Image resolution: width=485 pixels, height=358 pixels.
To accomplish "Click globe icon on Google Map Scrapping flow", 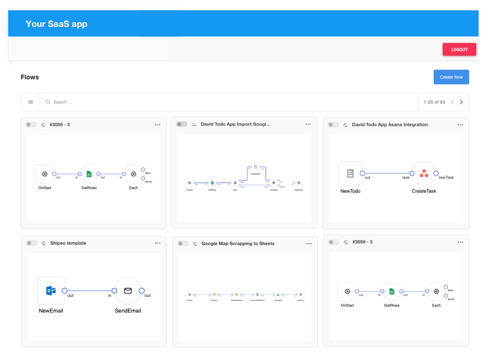I will click(195, 244).
